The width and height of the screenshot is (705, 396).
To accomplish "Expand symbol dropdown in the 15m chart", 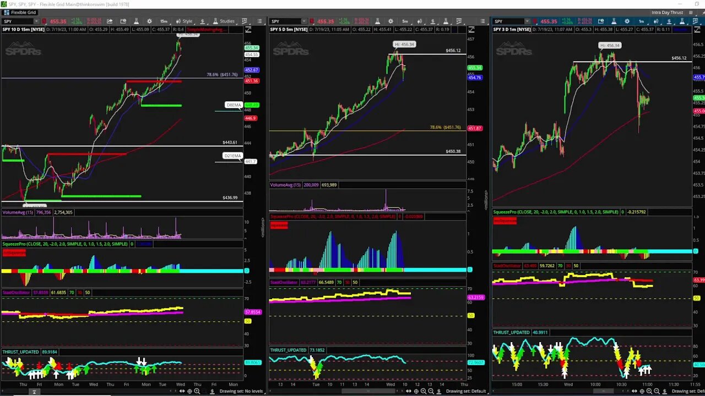I will [x=36, y=21].
